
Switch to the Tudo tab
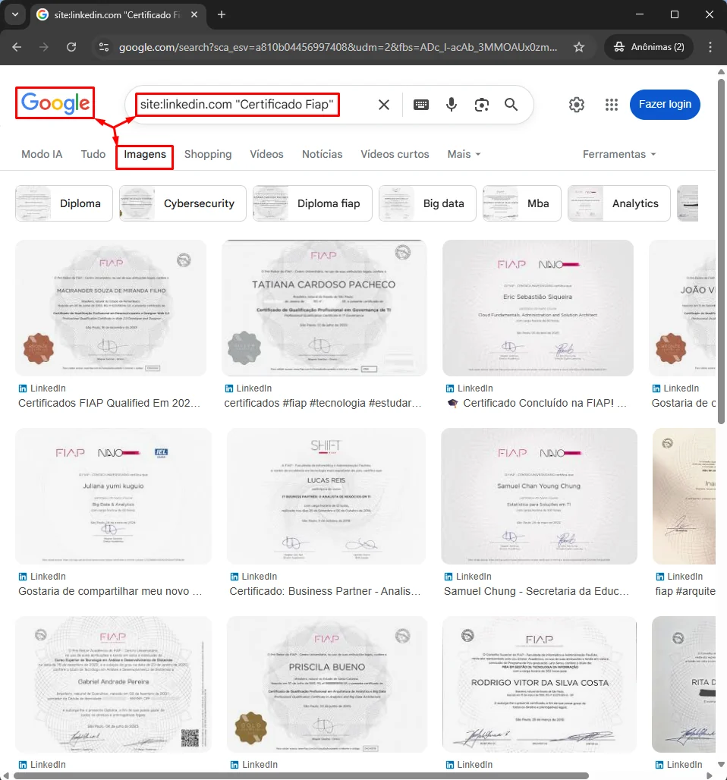click(93, 154)
